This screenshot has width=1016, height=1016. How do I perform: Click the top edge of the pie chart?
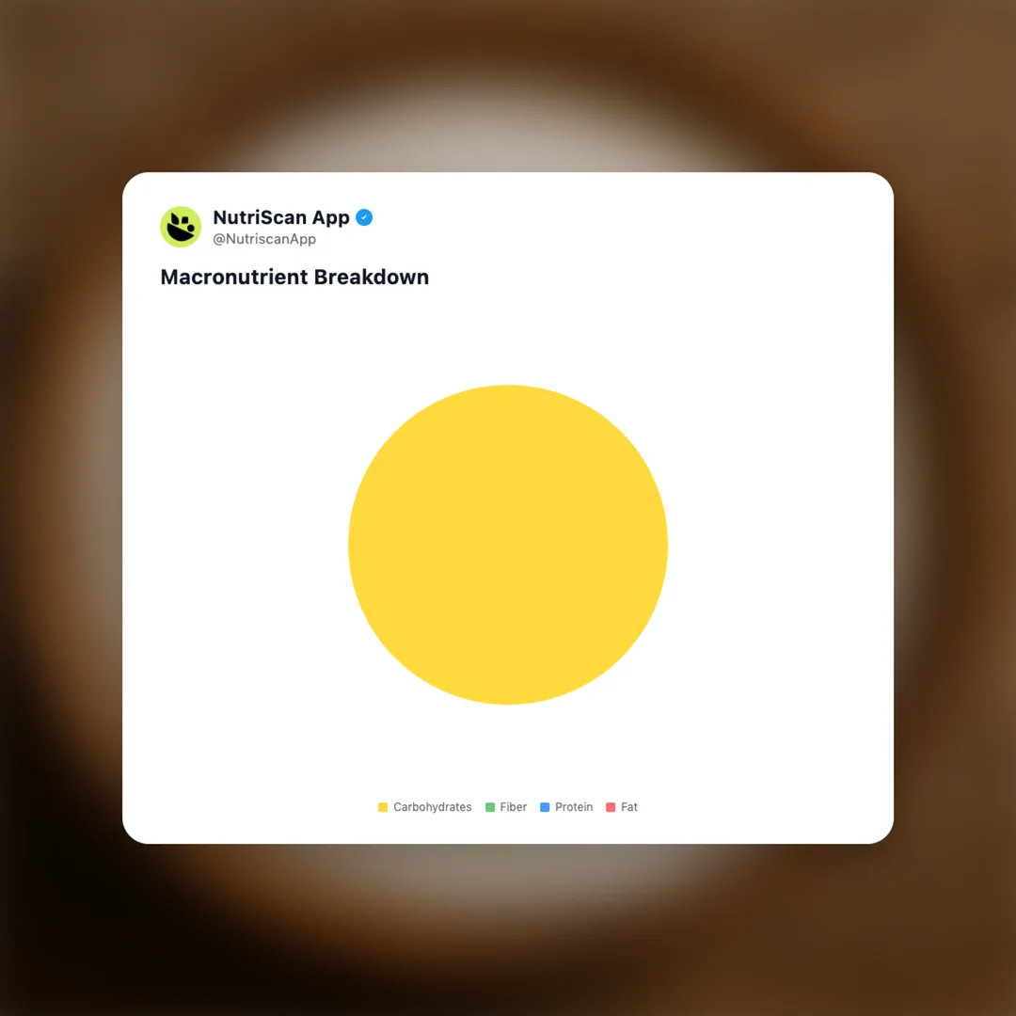[x=508, y=387]
